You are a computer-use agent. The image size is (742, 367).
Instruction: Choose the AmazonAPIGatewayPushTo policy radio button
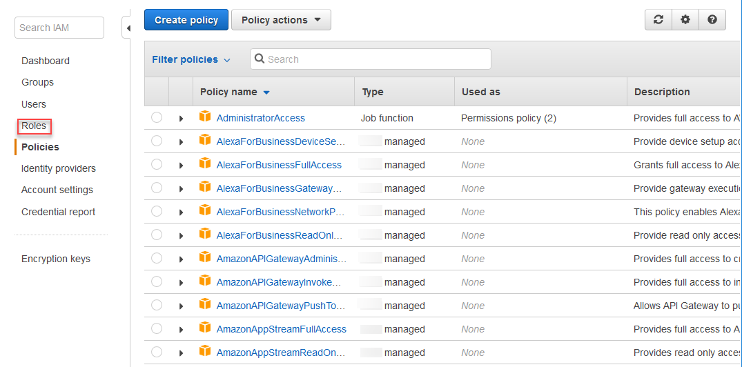point(157,306)
